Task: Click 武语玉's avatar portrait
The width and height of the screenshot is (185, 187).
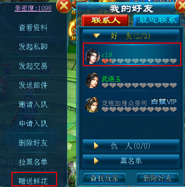Action: [x=92, y=81]
